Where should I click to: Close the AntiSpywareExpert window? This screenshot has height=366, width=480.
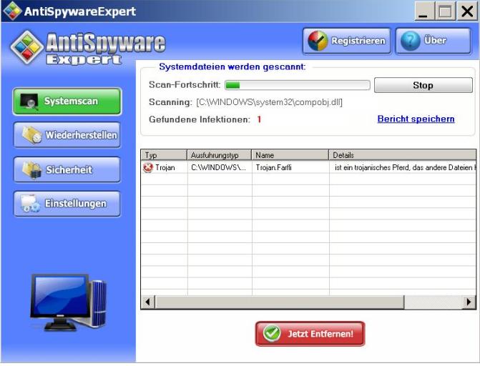467,11
